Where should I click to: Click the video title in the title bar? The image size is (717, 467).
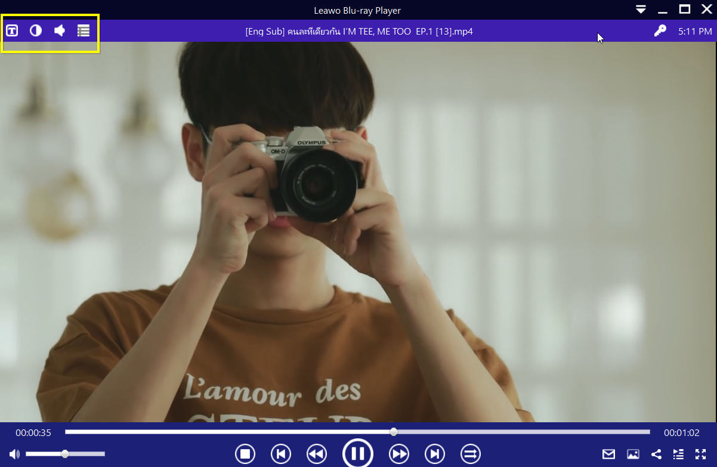(357, 31)
